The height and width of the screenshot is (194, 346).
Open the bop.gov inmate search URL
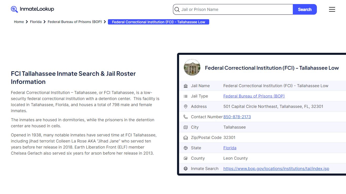(x=276, y=168)
